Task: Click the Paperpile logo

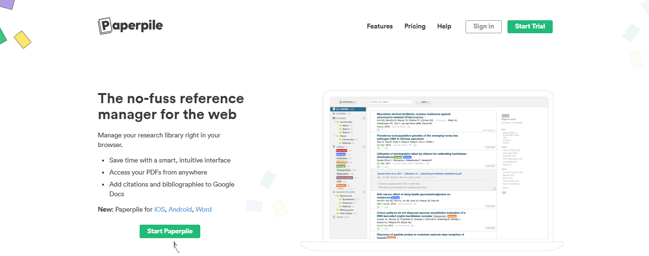Action: (x=130, y=26)
